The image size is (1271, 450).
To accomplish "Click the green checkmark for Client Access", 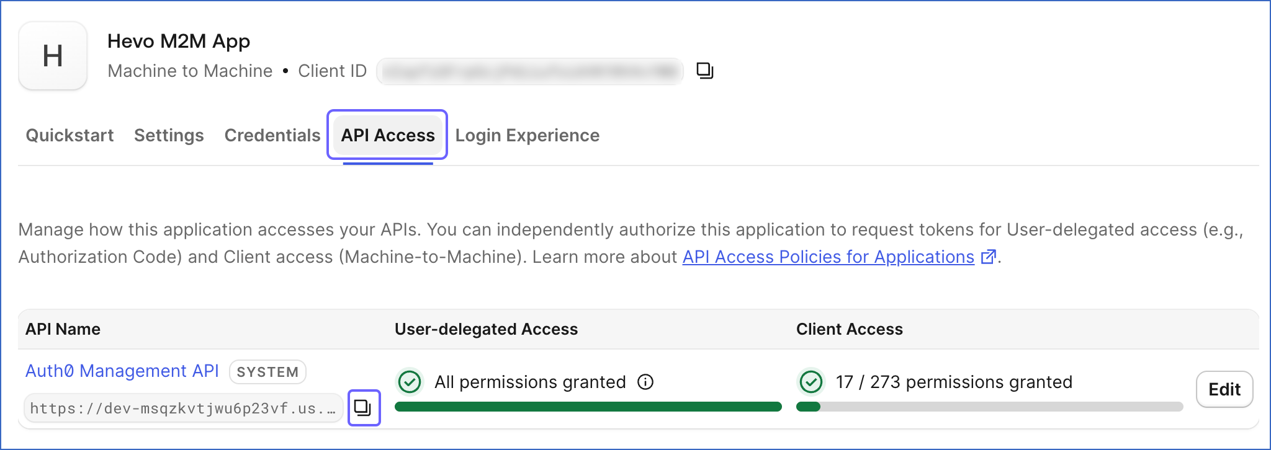I will [811, 382].
